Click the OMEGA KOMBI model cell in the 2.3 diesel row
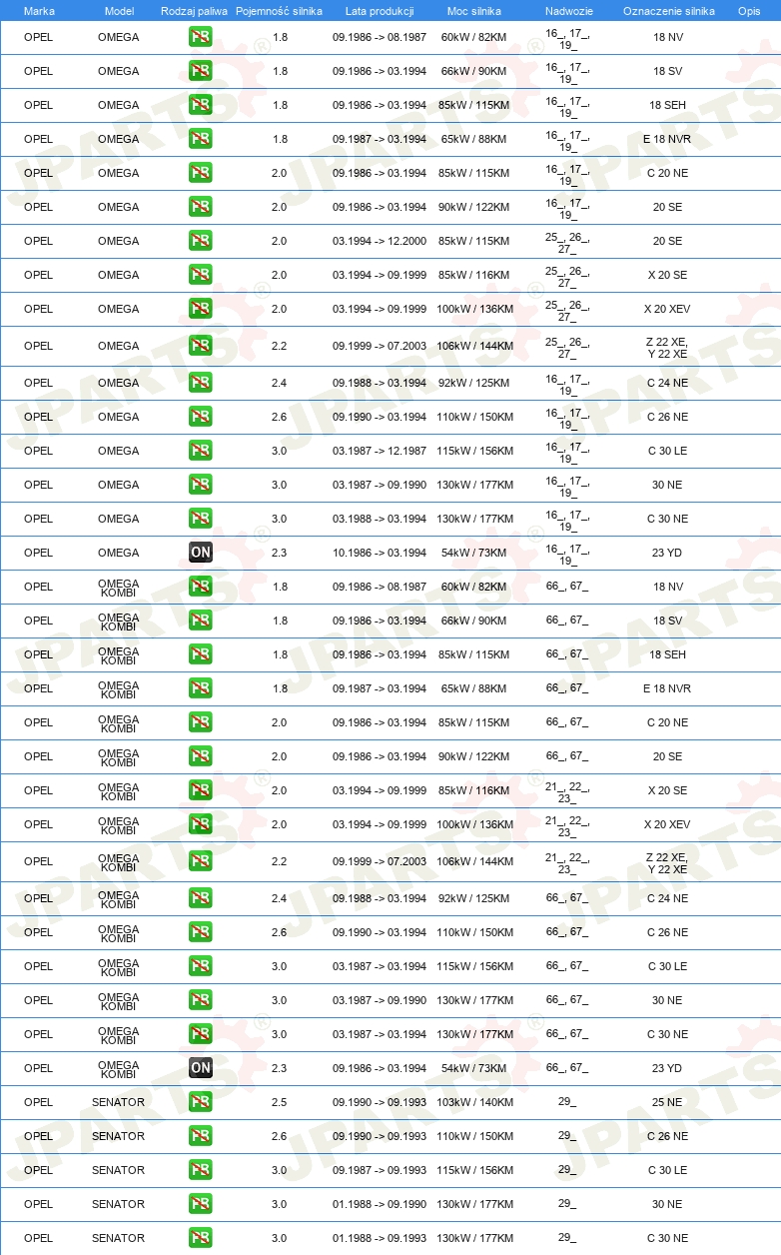 119,1068
